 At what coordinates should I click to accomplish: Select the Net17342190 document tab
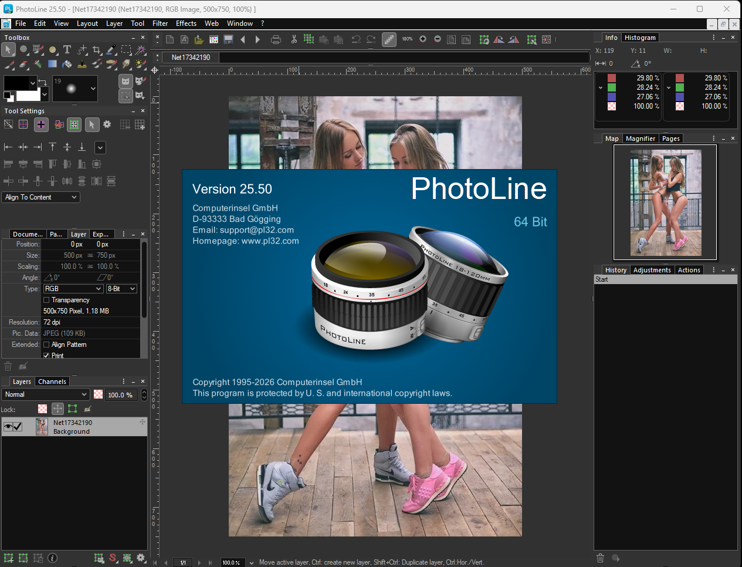(x=191, y=58)
